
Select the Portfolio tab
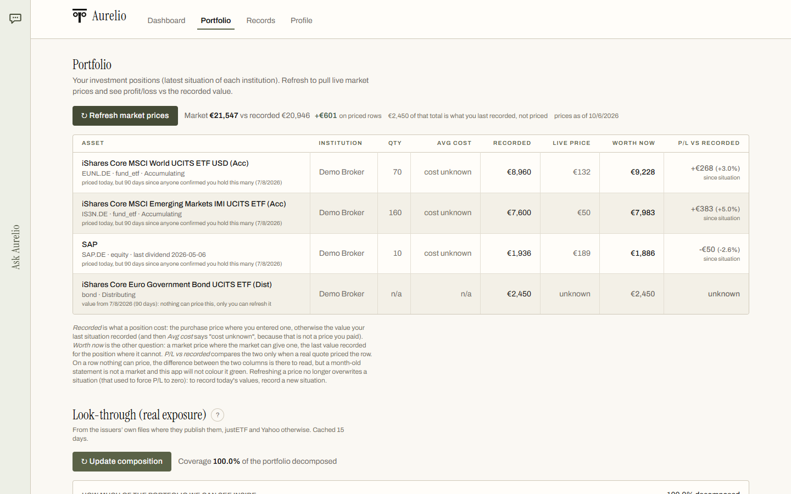(x=216, y=20)
